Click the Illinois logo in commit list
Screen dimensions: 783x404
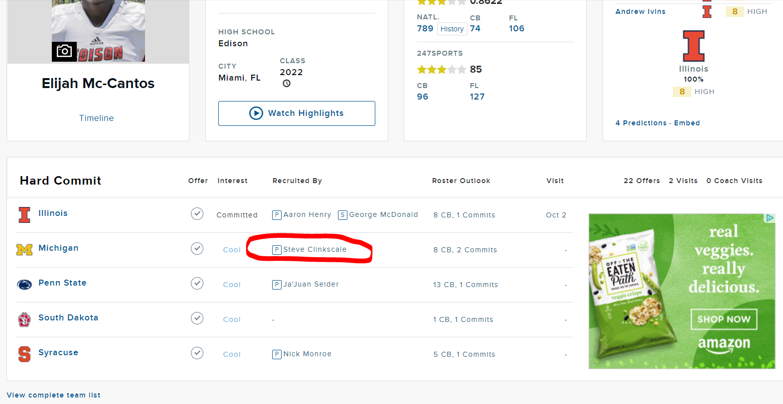(24, 214)
